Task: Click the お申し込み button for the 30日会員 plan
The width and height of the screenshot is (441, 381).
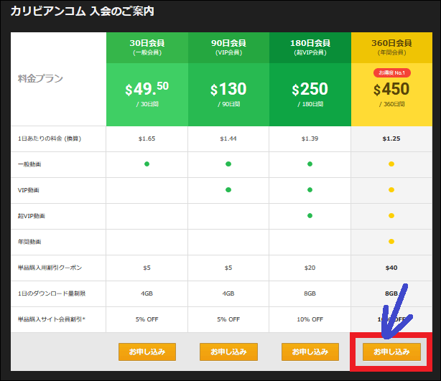Action: 147,352
